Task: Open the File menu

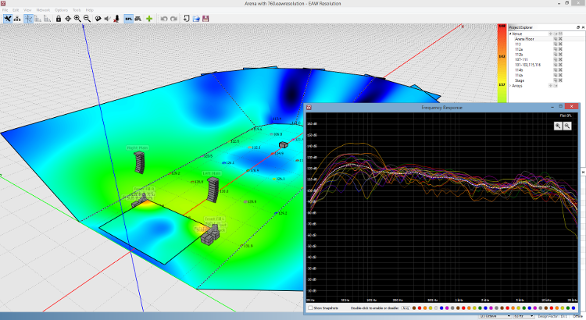Action: coord(5,10)
